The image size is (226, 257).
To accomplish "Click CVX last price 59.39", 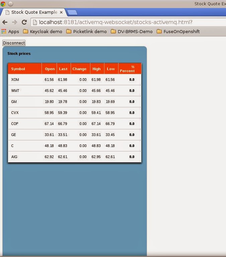I will point(63,113).
